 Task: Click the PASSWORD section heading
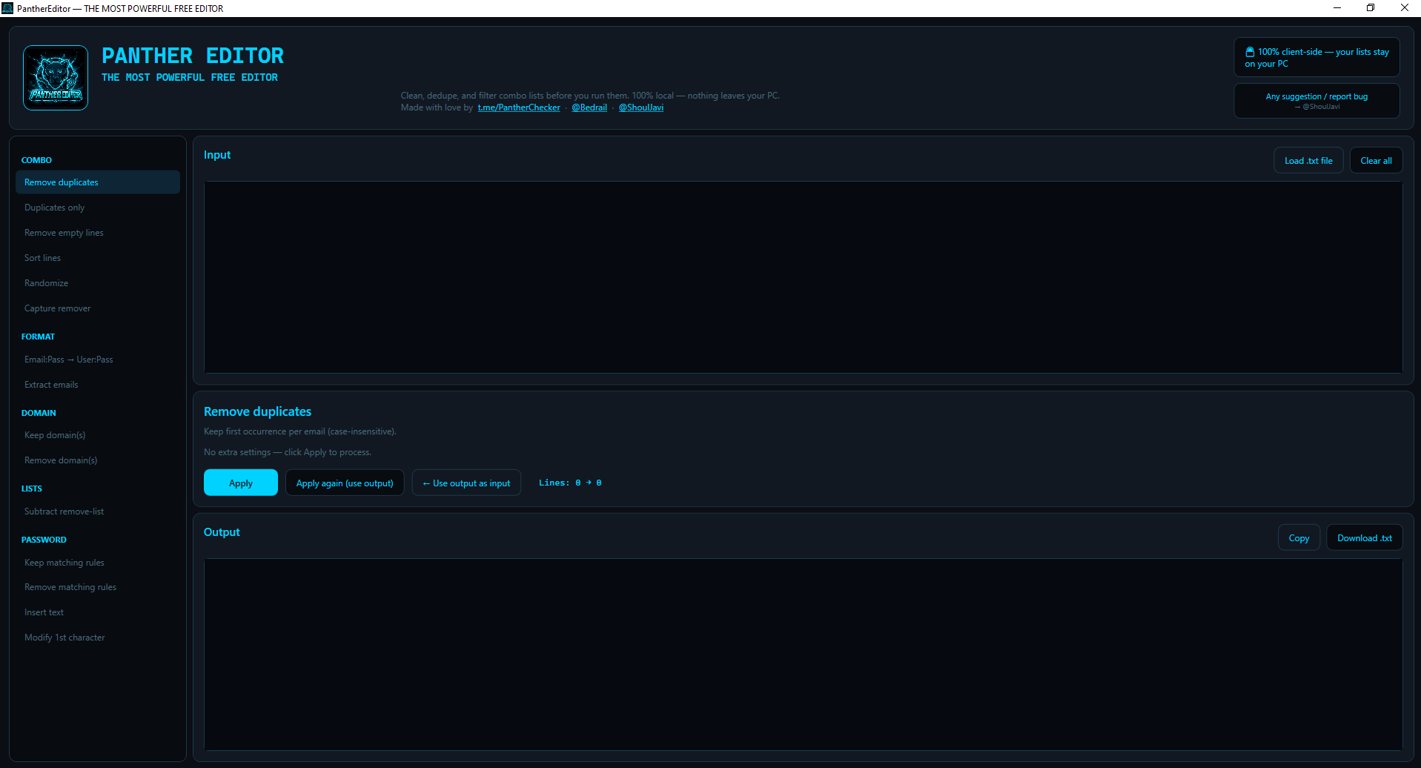coord(44,540)
